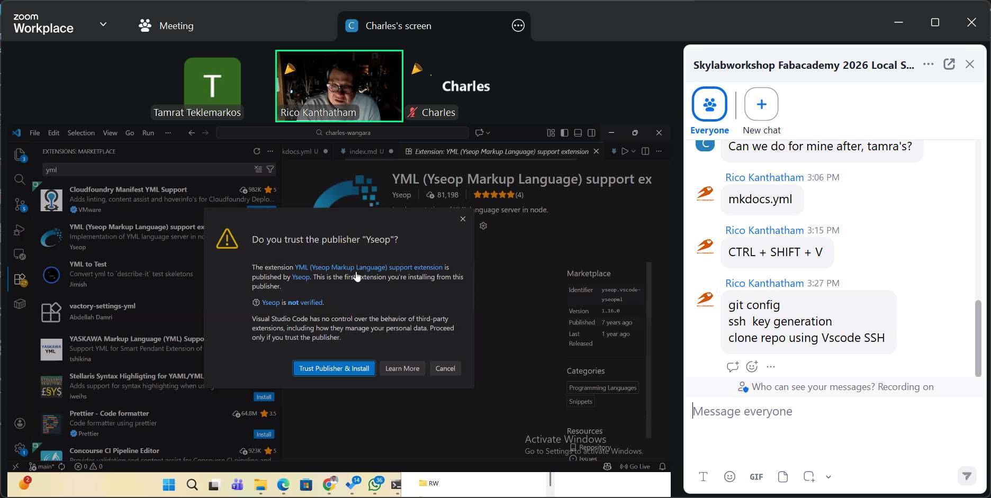Open the Extensions view in activity bar

tap(20, 279)
